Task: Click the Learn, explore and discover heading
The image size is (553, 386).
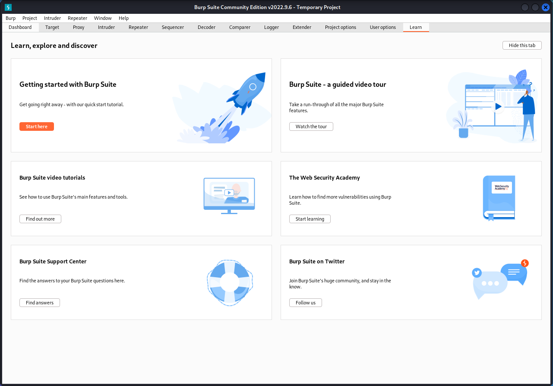Action: click(x=54, y=45)
